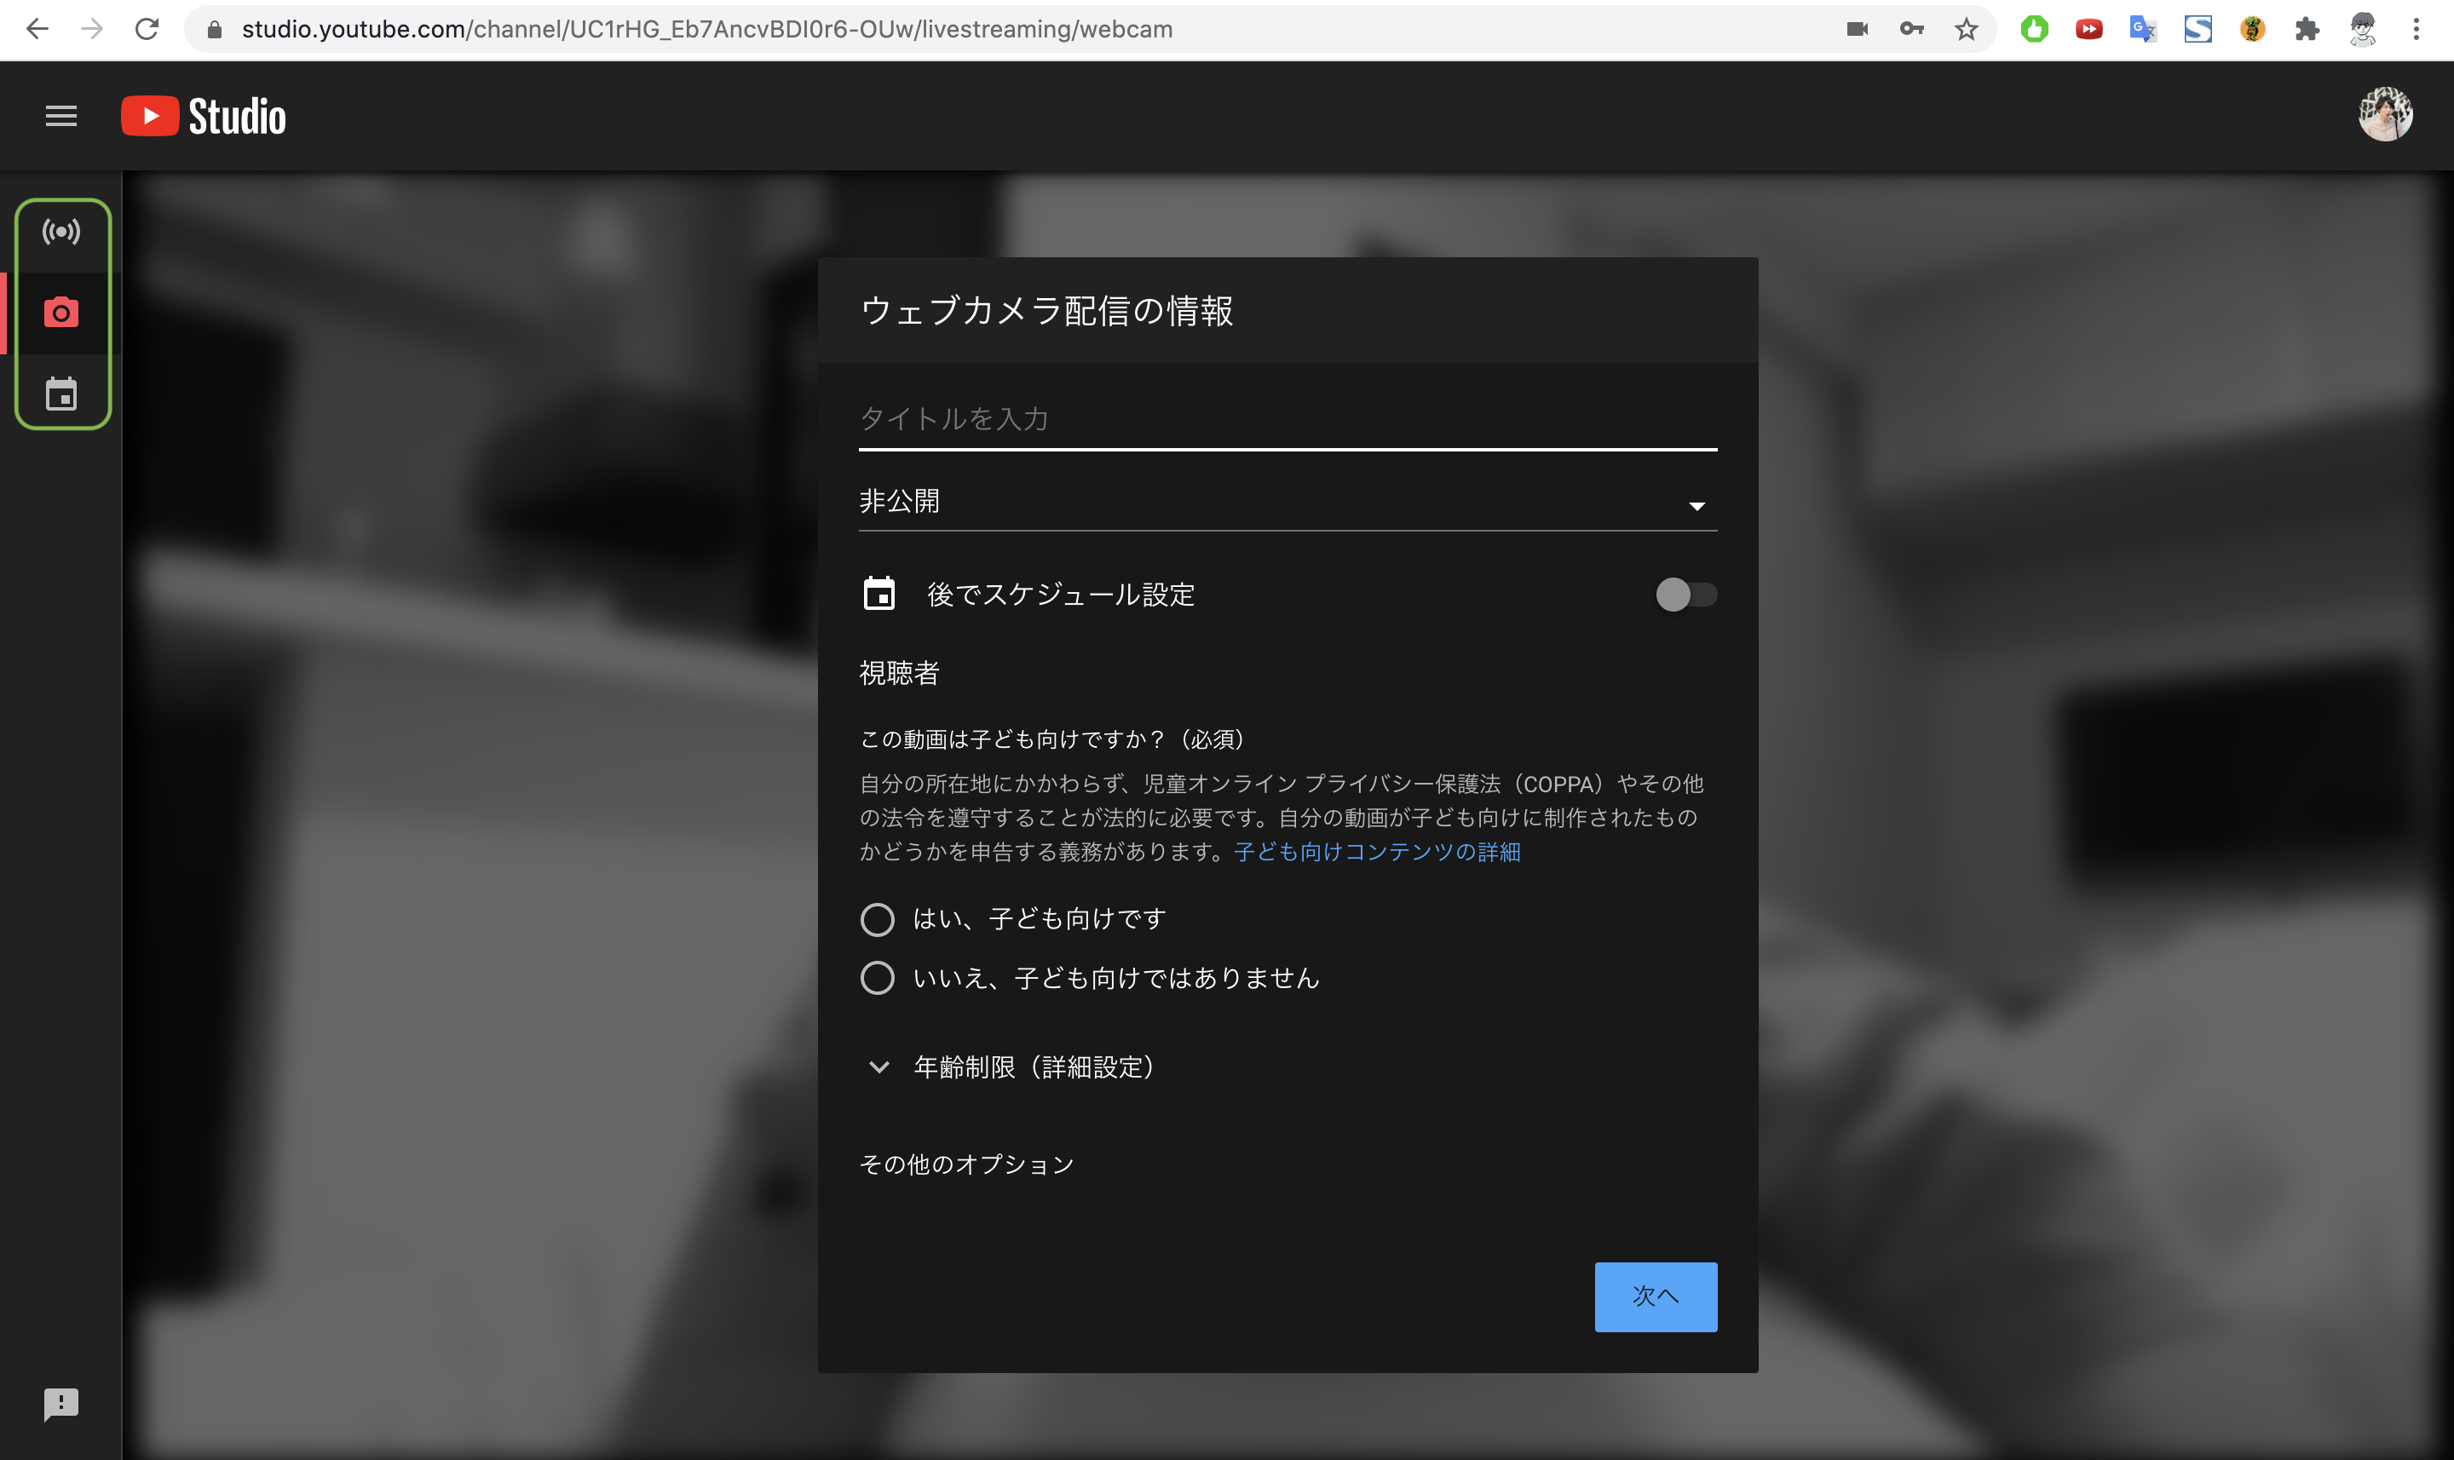Go back in browser history
This screenshot has width=2454, height=1460.
click(x=37, y=30)
